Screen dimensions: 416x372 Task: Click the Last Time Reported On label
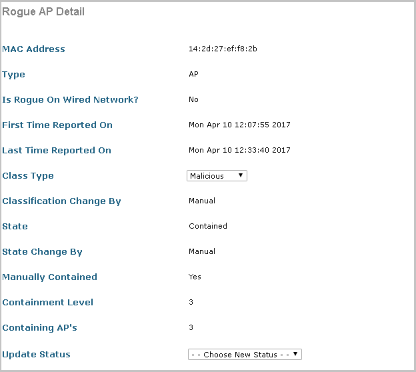57,151
